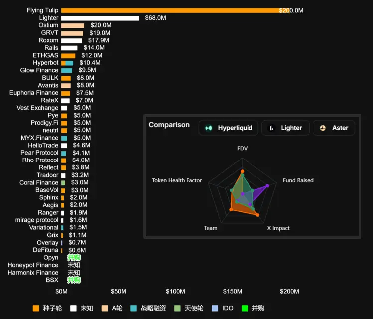
Task: Toggle the bright green 并购 legend swatch
Action: pos(244,308)
